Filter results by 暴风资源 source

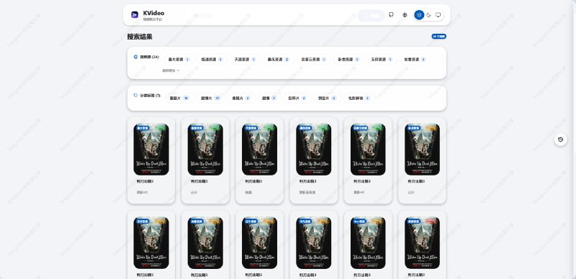click(279, 59)
